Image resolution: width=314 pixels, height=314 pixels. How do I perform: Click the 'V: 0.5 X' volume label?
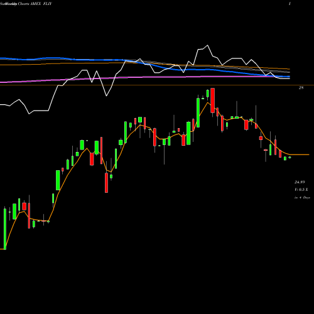(301, 190)
